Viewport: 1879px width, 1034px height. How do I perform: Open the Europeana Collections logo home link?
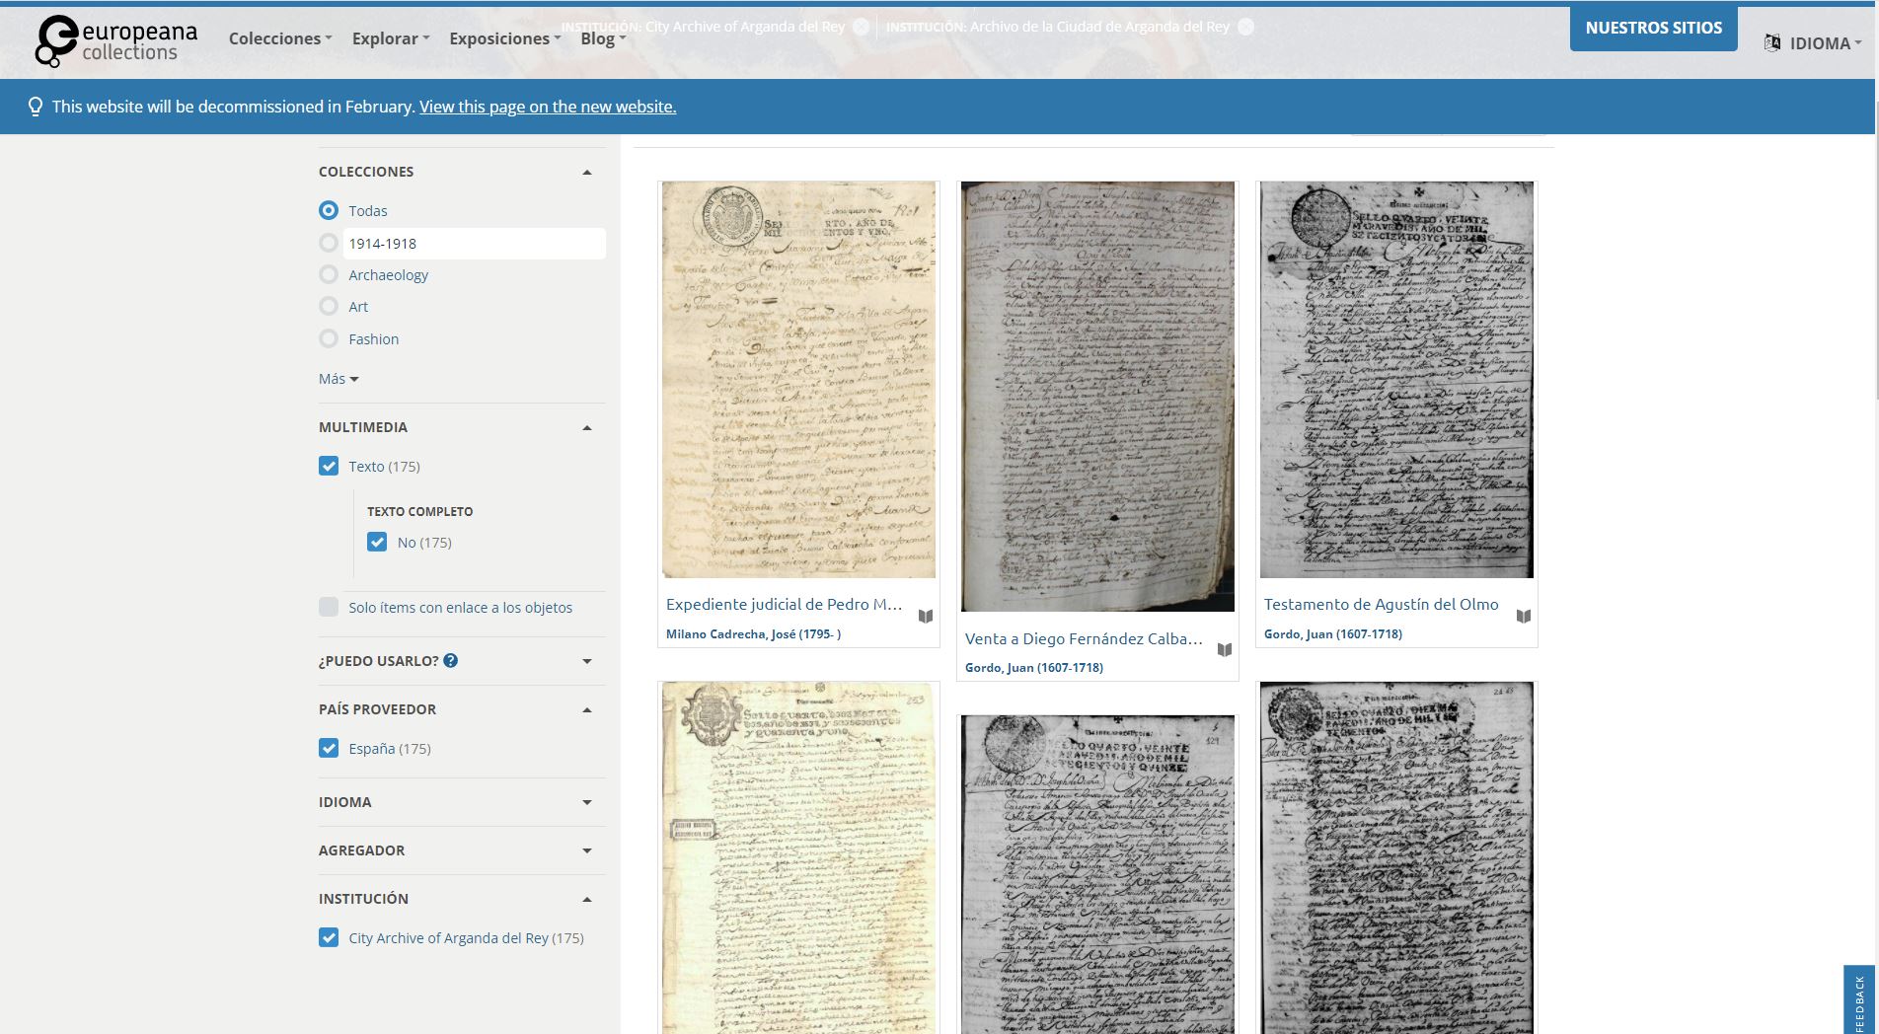[x=116, y=40]
